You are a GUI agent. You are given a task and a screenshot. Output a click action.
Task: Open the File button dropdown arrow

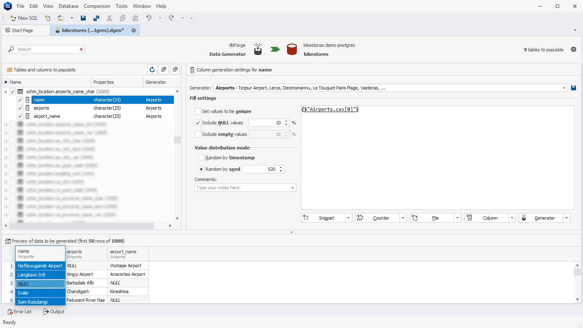pyautogui.click(x=458, y=218)
